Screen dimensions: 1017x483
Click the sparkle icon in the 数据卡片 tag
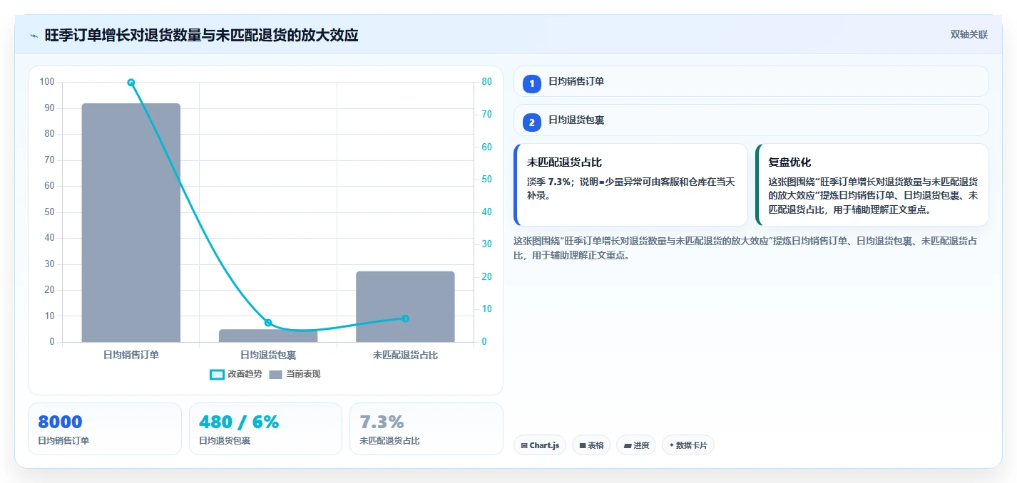pyautogui.click(x=671, y=445)
